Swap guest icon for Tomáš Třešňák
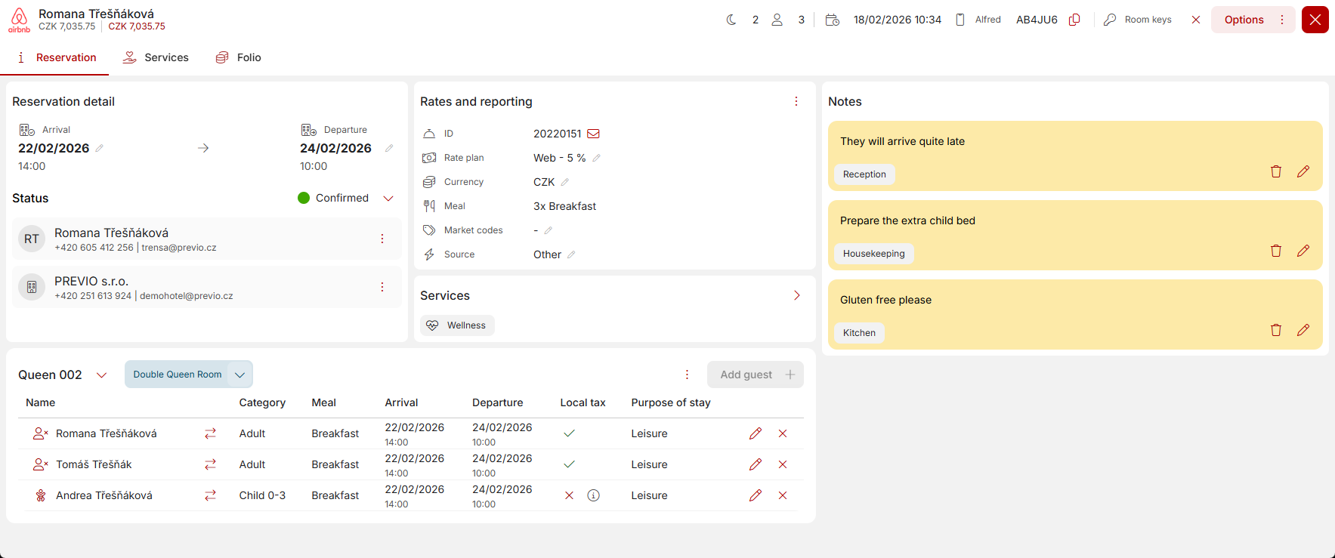Screen dimensions: 1335x558 tap(210, 464)
